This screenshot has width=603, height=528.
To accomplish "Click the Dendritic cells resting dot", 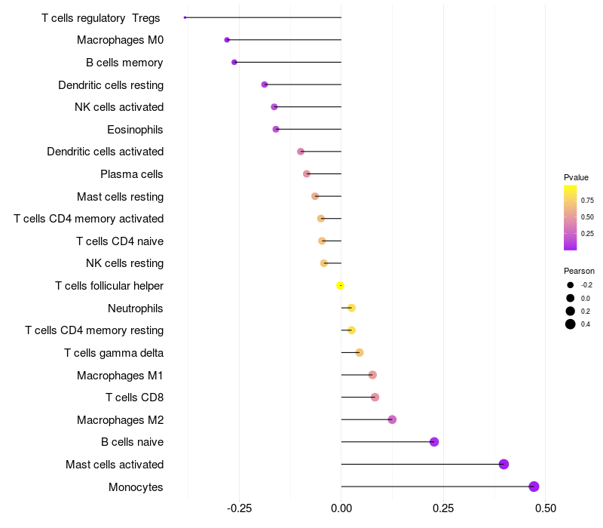I will [x=265, y=84].
